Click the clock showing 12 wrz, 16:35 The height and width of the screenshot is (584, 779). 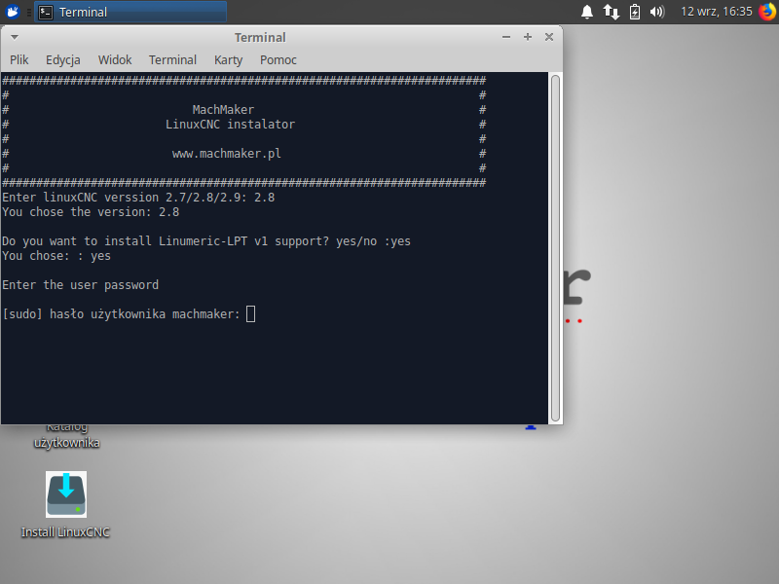[x=716, y=12]
